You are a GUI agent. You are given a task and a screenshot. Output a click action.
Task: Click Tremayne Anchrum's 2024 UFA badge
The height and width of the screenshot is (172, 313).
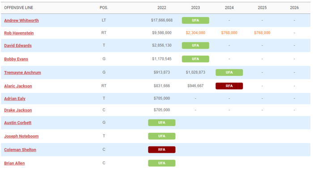[229, 72]
